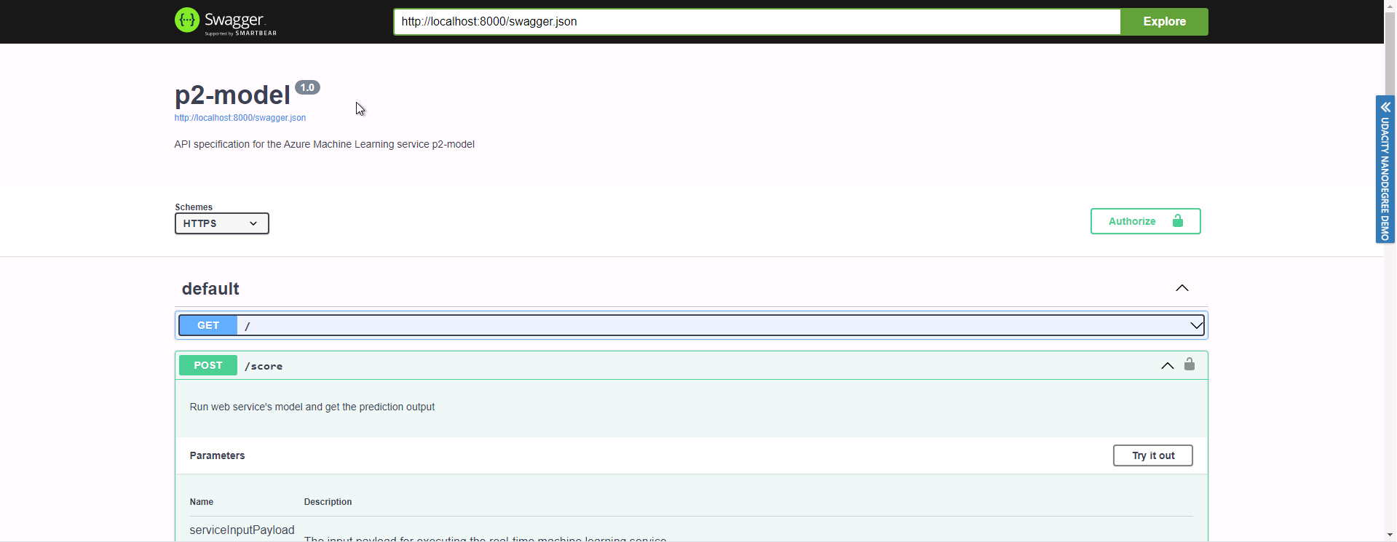The image size is (1397, 542).
Task: Click the swagger.json URL input field
Action: (x=757, y=22)
